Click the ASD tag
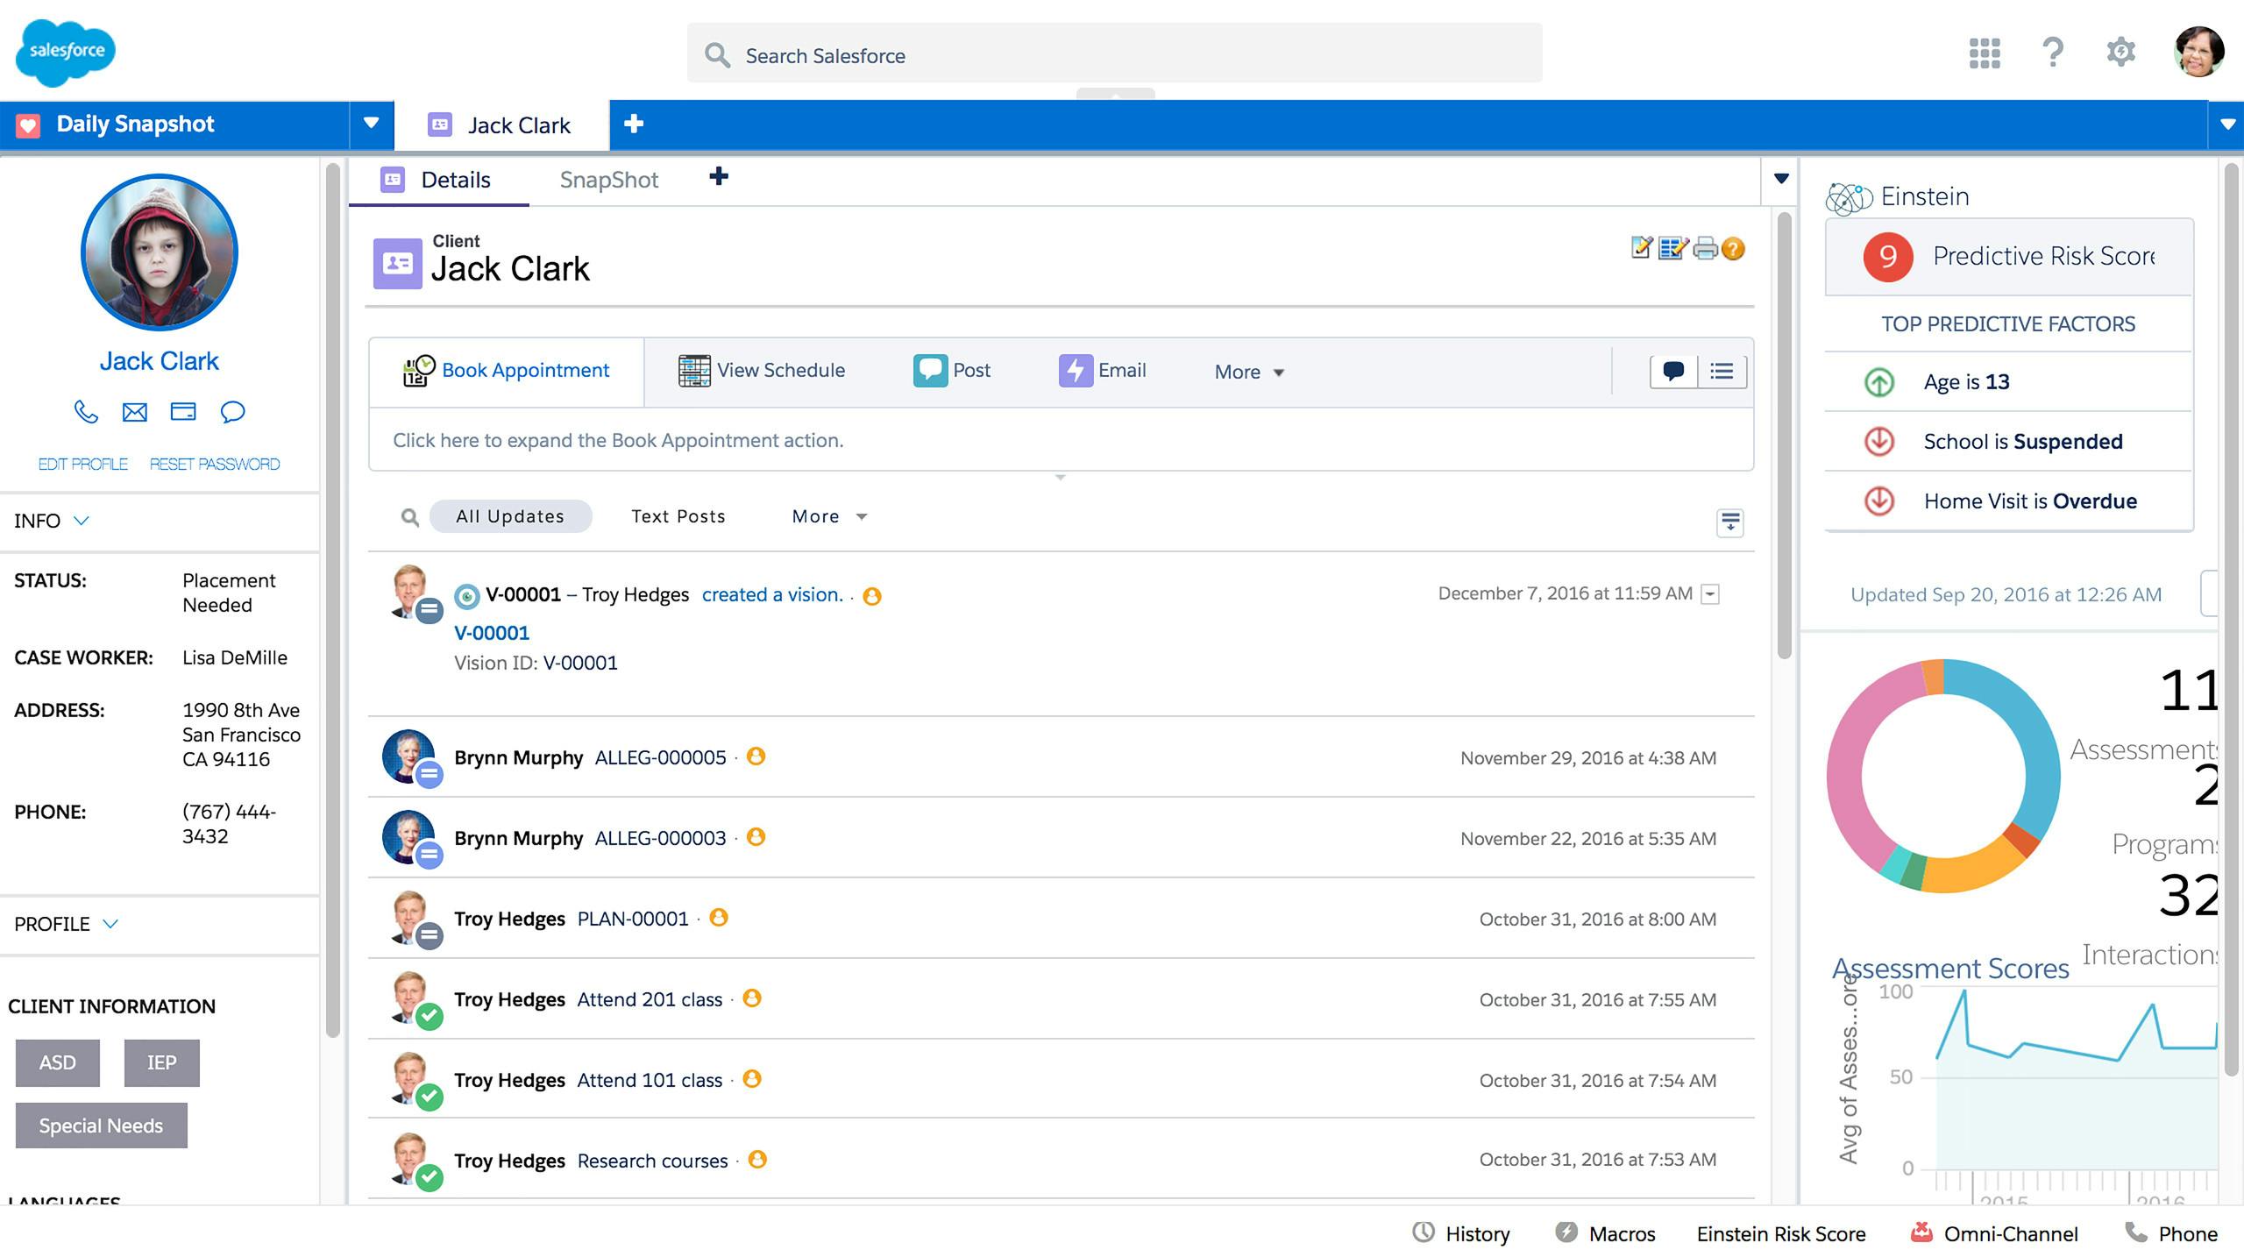The width and height of the screenshot is (2244, 1257). click(58, 1062)
